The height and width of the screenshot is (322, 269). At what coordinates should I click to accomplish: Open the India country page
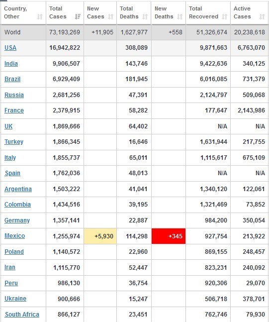(11, 64)
